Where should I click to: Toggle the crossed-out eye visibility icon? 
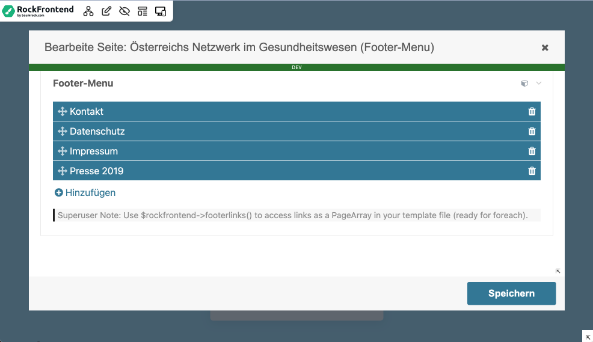coord(124,11)
